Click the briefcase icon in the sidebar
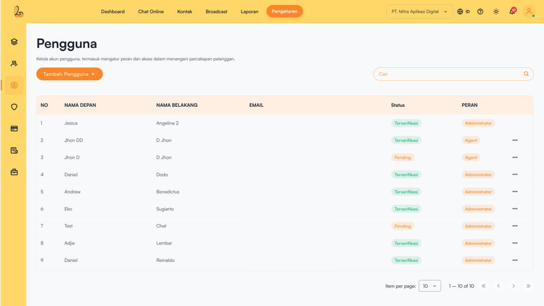544x306 pixels. click(14, 172)
